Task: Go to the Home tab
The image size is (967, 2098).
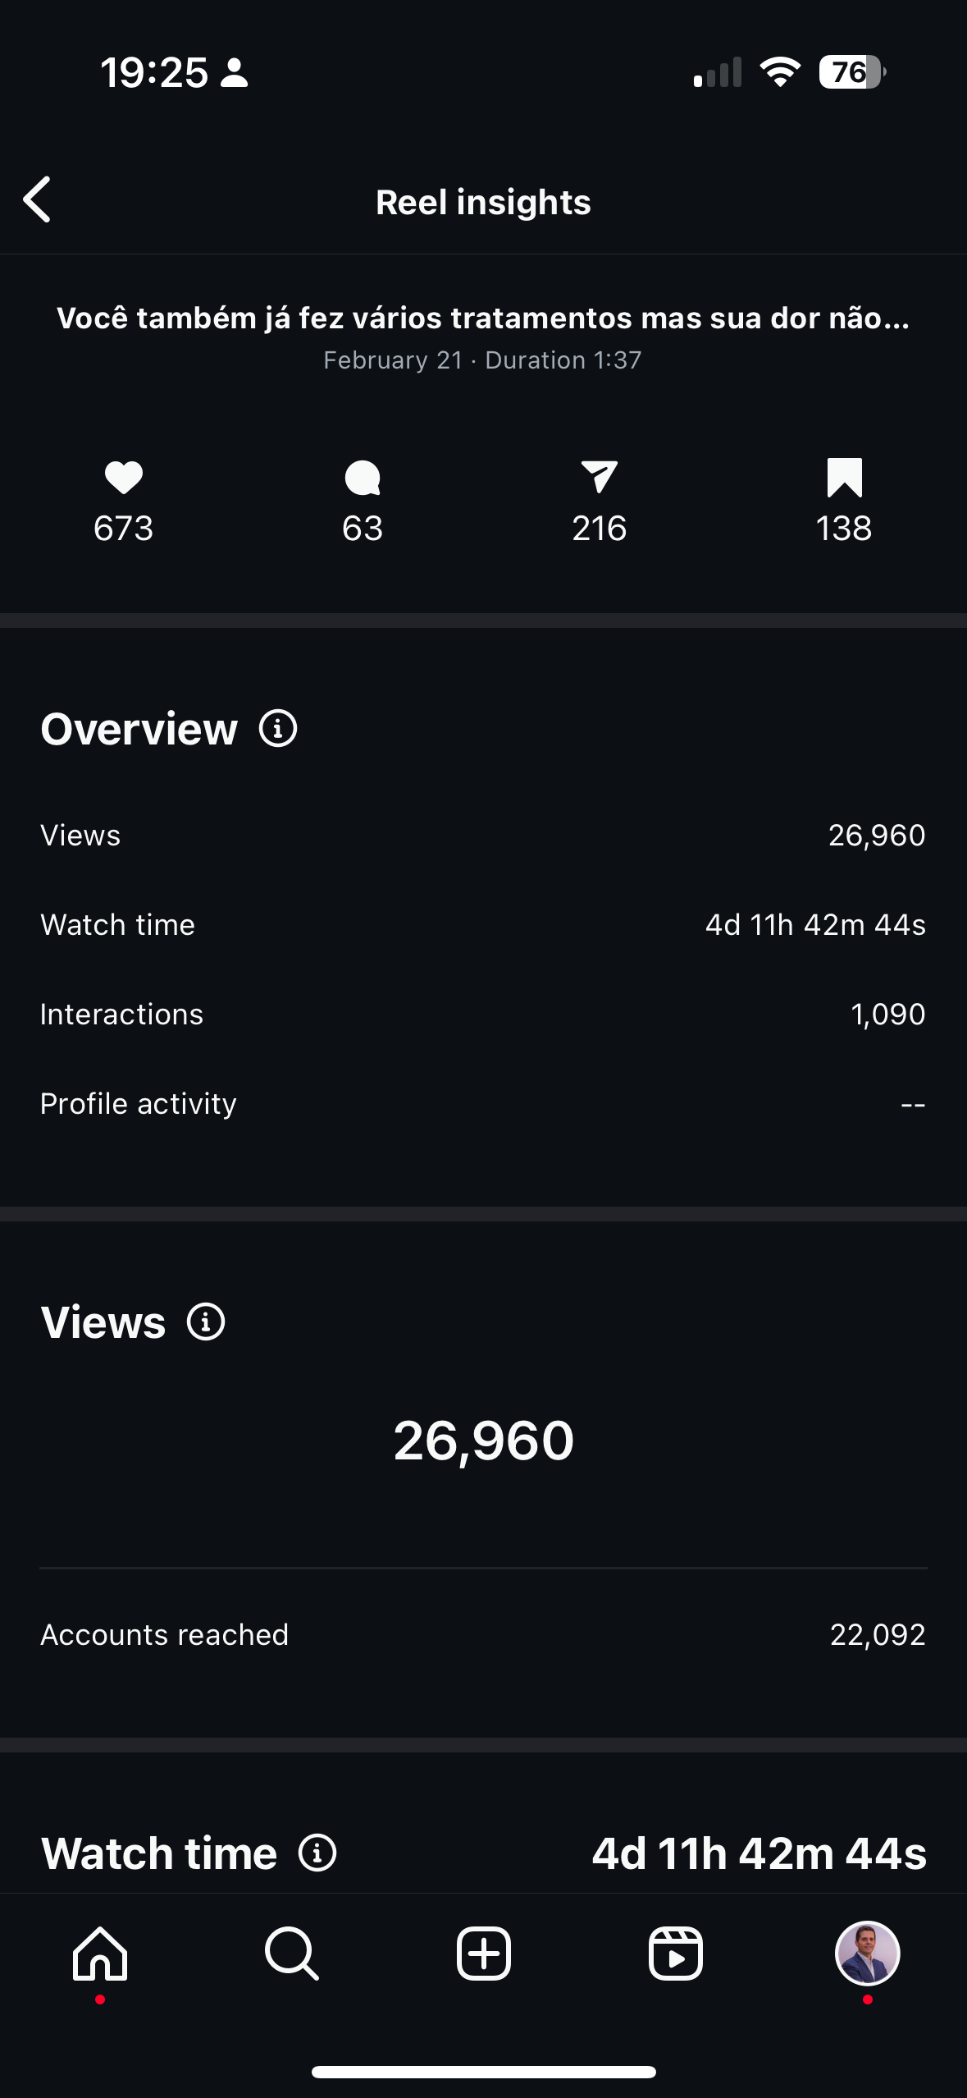Action: 100,1954
